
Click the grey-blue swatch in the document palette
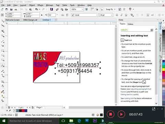click(x=18, y=111)
